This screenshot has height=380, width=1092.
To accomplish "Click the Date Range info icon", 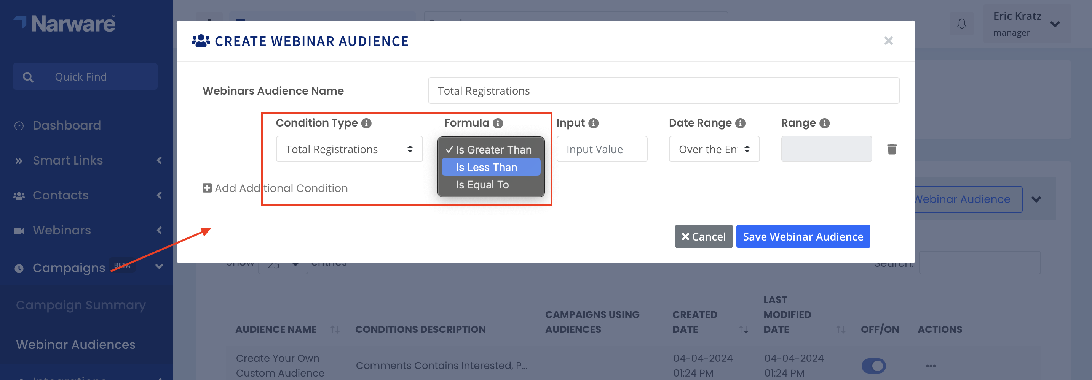I will point(740,123).
